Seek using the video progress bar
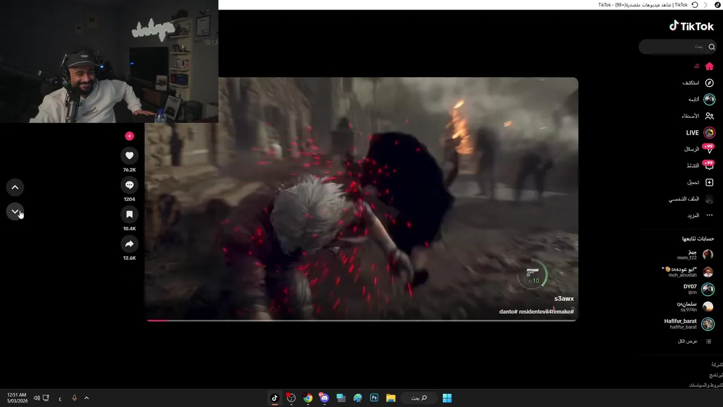Screen dimensions: 723x407 point(361,321)
